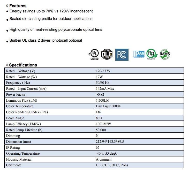Select the RoHS compliance logo

[165, 54]
